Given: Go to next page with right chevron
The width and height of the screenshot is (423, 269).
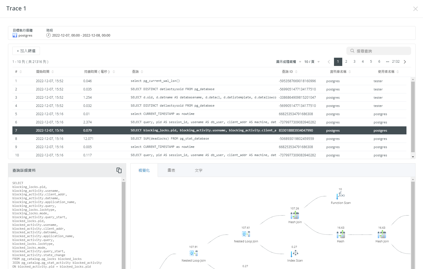Looking at the screenshot, I should (405, 62).
